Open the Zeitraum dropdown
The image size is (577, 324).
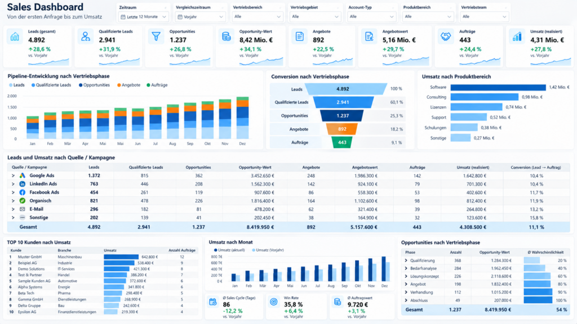coord(144,17)
